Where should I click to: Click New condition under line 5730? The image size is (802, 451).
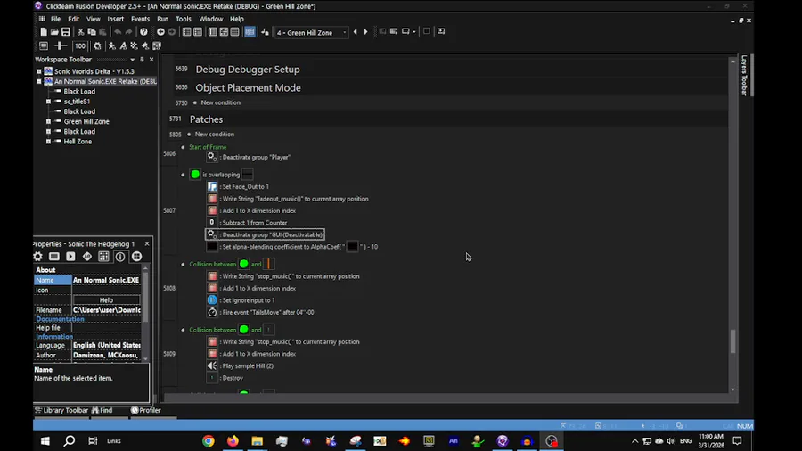click(220, 102)
